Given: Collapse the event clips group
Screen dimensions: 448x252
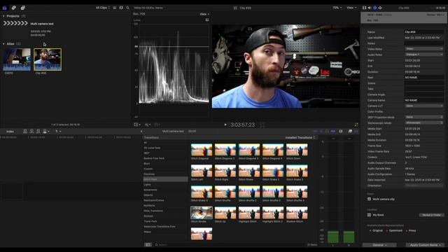Looking at the screenshot, I should coord(3,44).
